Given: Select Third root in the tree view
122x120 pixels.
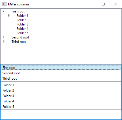Looking at the screenshot, I should (x=19, y=42).
